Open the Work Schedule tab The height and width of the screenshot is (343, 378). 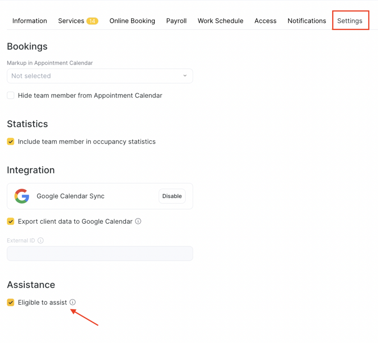(220, 21)
